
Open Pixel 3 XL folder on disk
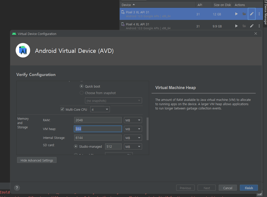click(244, 14)
